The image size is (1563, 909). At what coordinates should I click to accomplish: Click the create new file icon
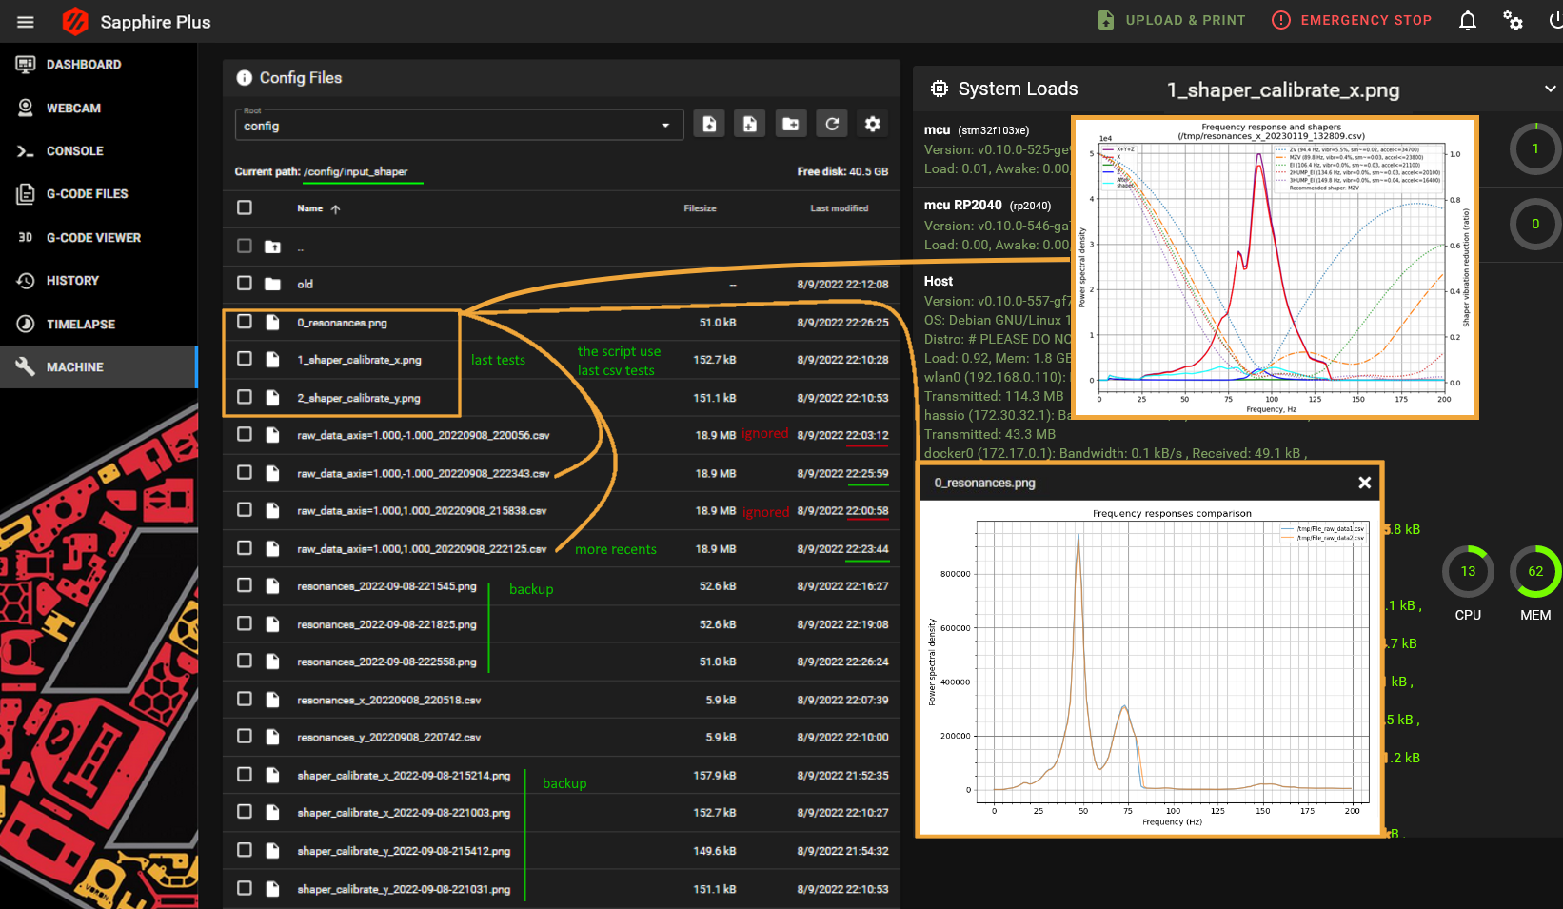750,124
